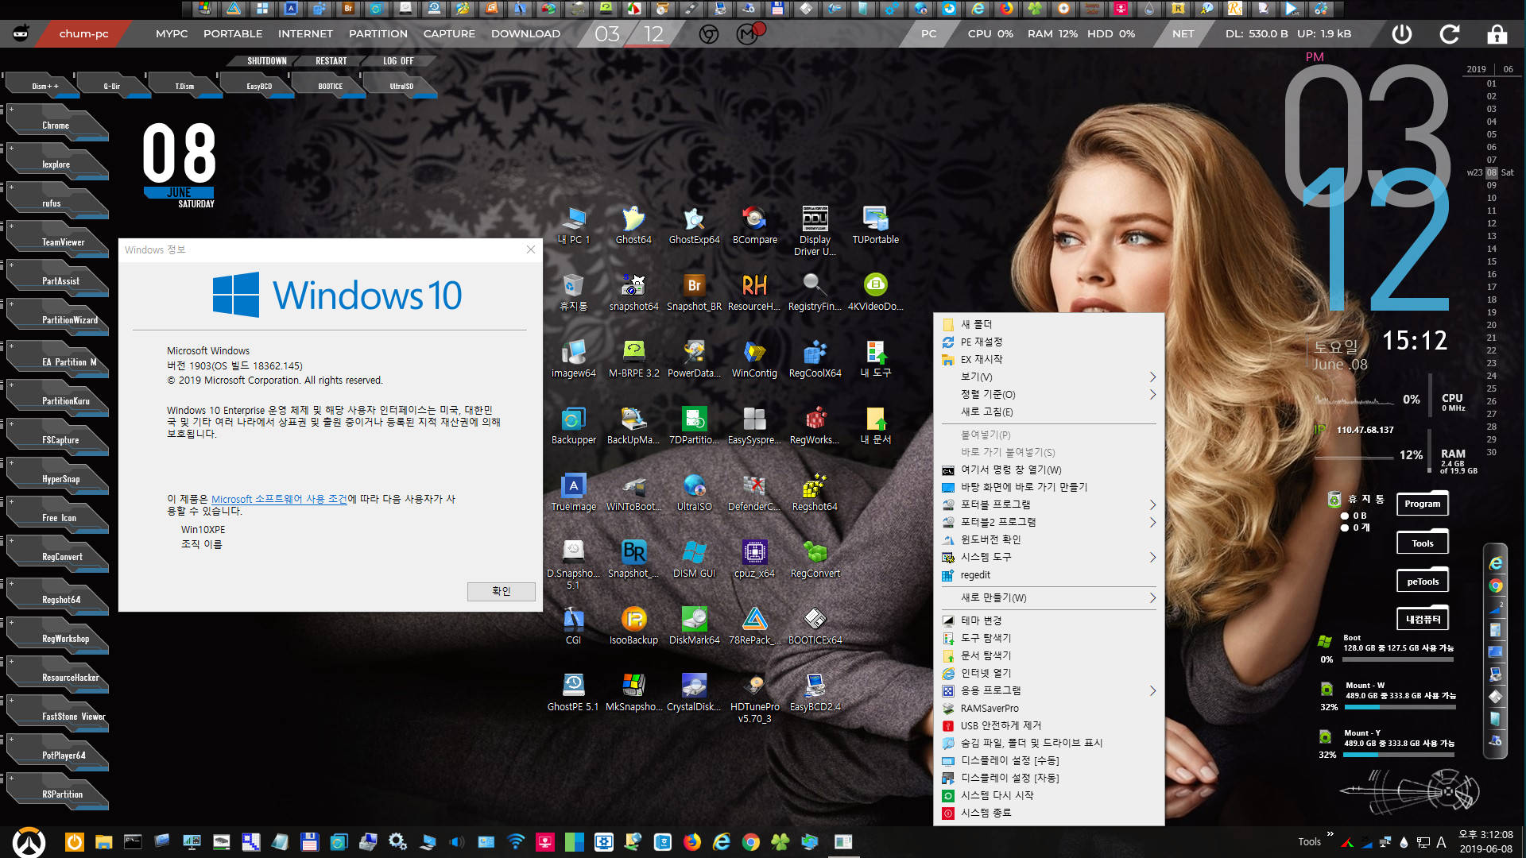The height and width of the screenshot is (858, 1526).
Task: Launch BCompare from the desktop
Action: point(754,226)
